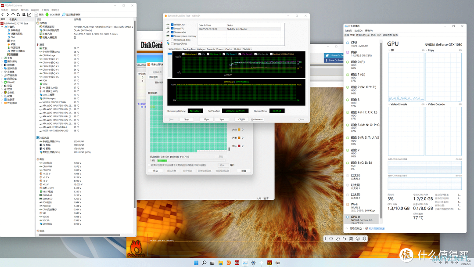Click the up arrow in AIDA64 toolbar
The width and height of the screenshot is (474, 267).
[x=13, y=14]
